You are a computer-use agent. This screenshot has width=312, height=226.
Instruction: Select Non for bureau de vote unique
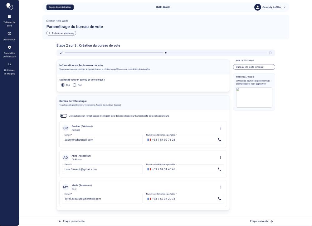click(x=75, y=85)
